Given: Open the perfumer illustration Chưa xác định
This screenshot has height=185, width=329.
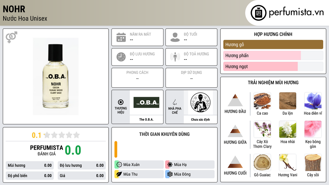Looking at the screenshot, I should click(x=200, y=102).
